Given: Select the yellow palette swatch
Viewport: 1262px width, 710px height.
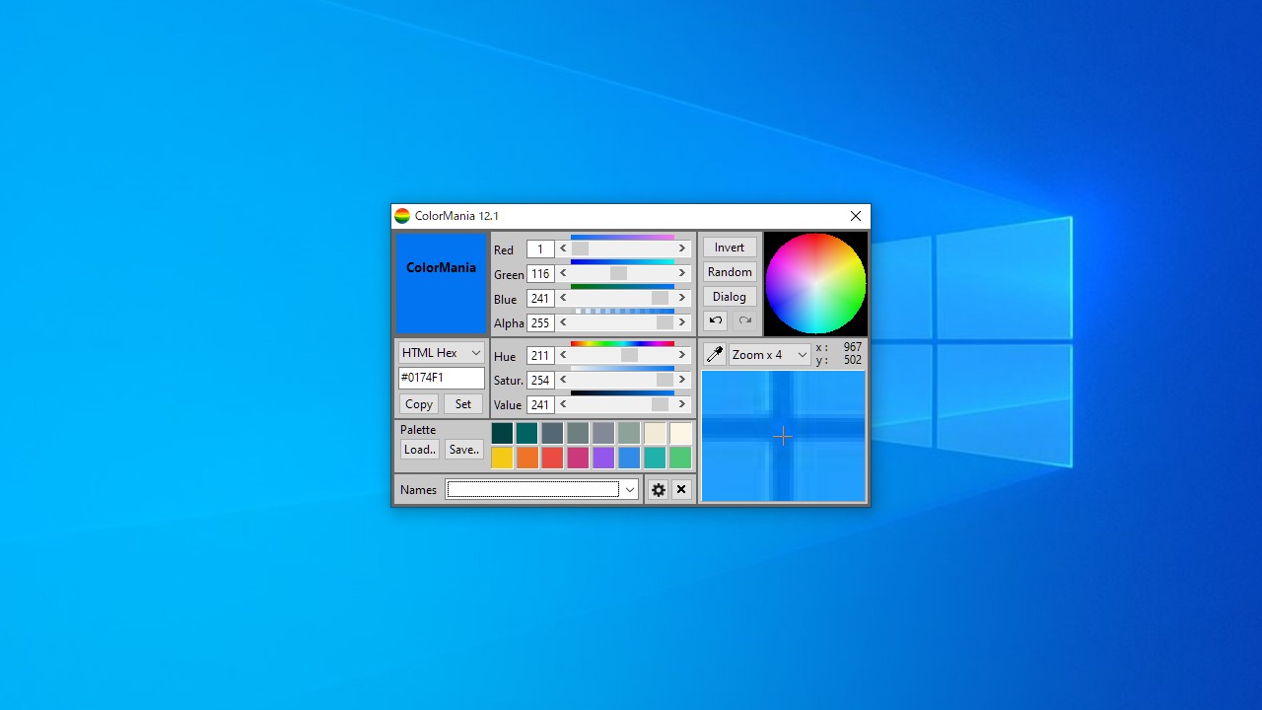Looking at the screenshot, I should 502,458.
